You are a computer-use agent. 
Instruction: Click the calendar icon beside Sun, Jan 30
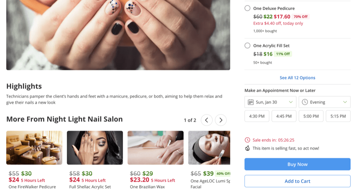pos(251,102)
